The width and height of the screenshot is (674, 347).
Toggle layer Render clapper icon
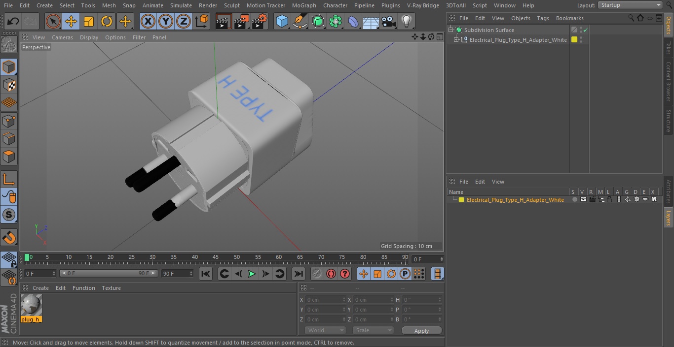[x=592, y=200]
